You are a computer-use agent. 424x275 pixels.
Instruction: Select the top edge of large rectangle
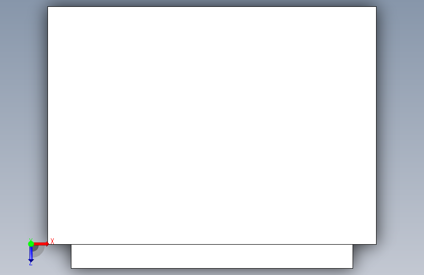(x=212, y=6)
